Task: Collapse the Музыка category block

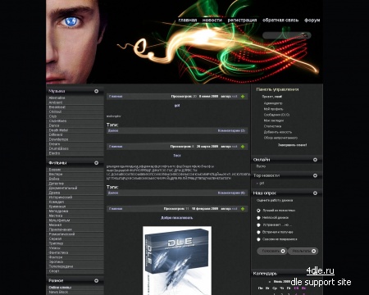Action: [96, 91]
